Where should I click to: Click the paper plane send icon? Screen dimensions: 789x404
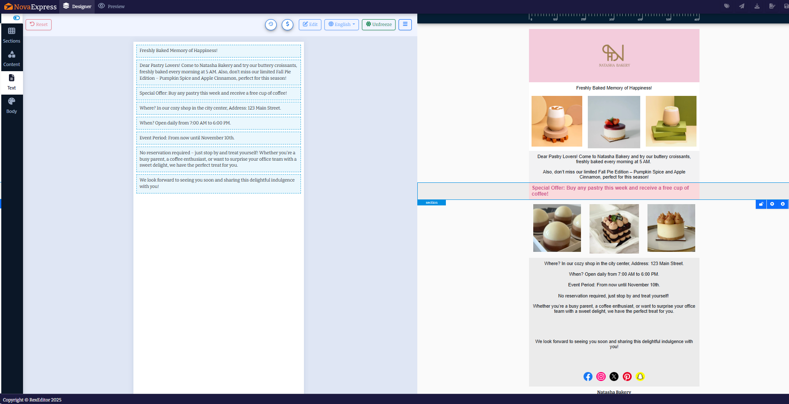742,6
